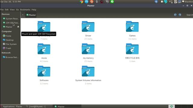193x108 pixels.
Task: Open the clipboard manager tray icon
Action: click(x=176, y=2)
